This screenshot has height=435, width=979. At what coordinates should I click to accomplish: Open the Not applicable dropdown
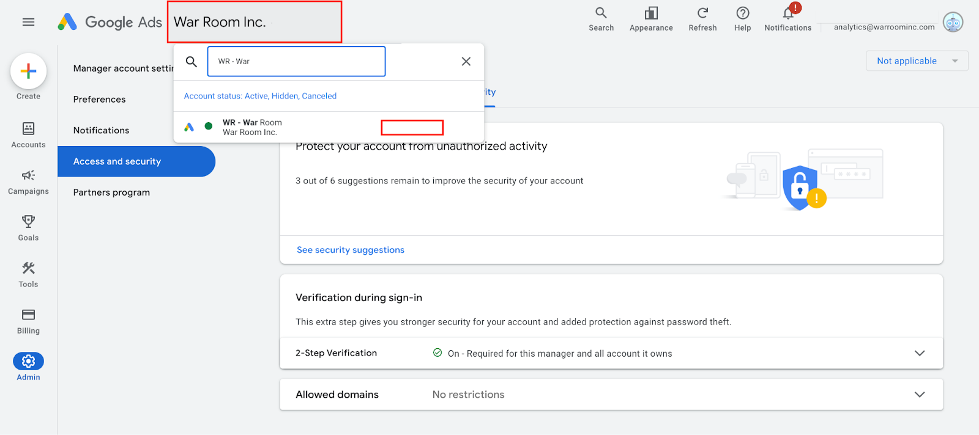[x=916, y=61]
